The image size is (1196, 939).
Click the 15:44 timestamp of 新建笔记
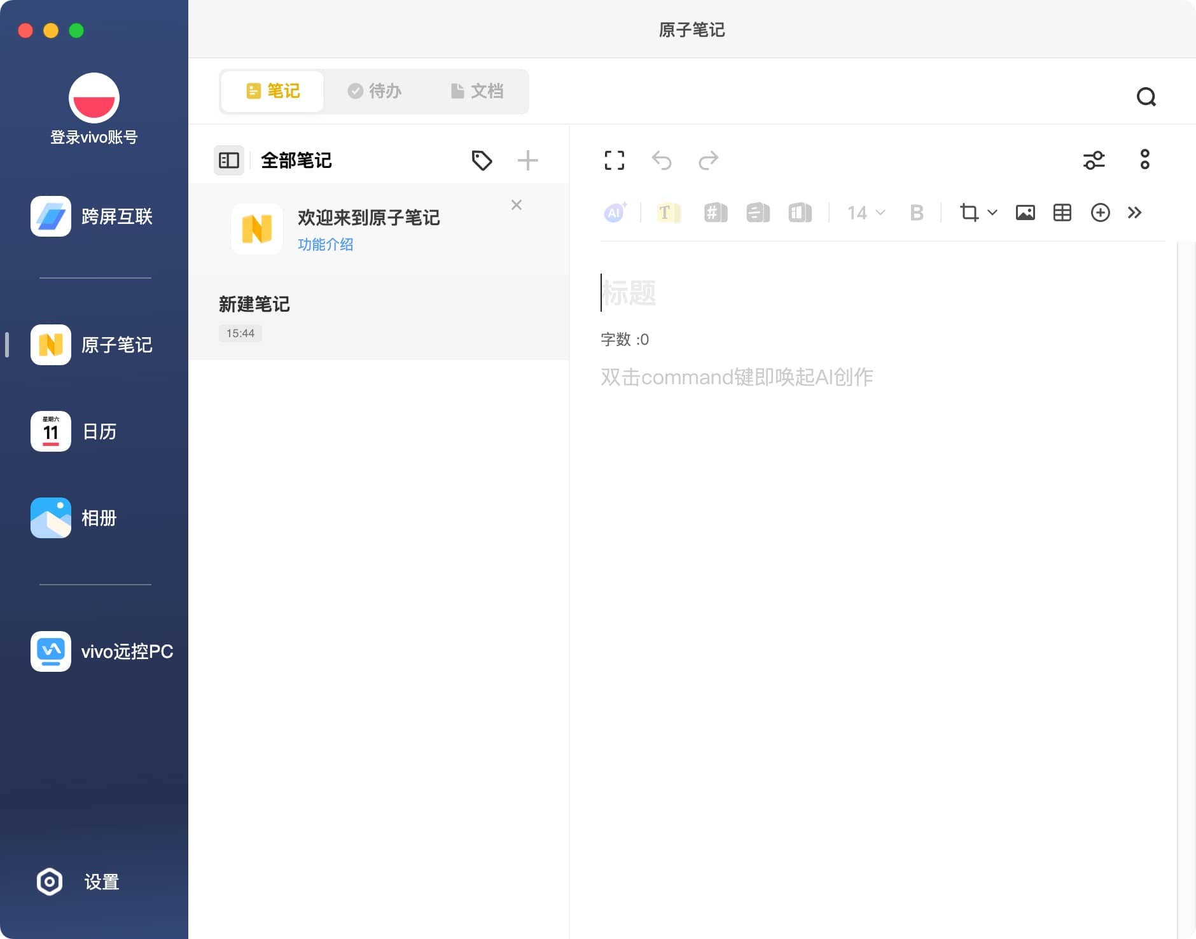tap(240, 333)
